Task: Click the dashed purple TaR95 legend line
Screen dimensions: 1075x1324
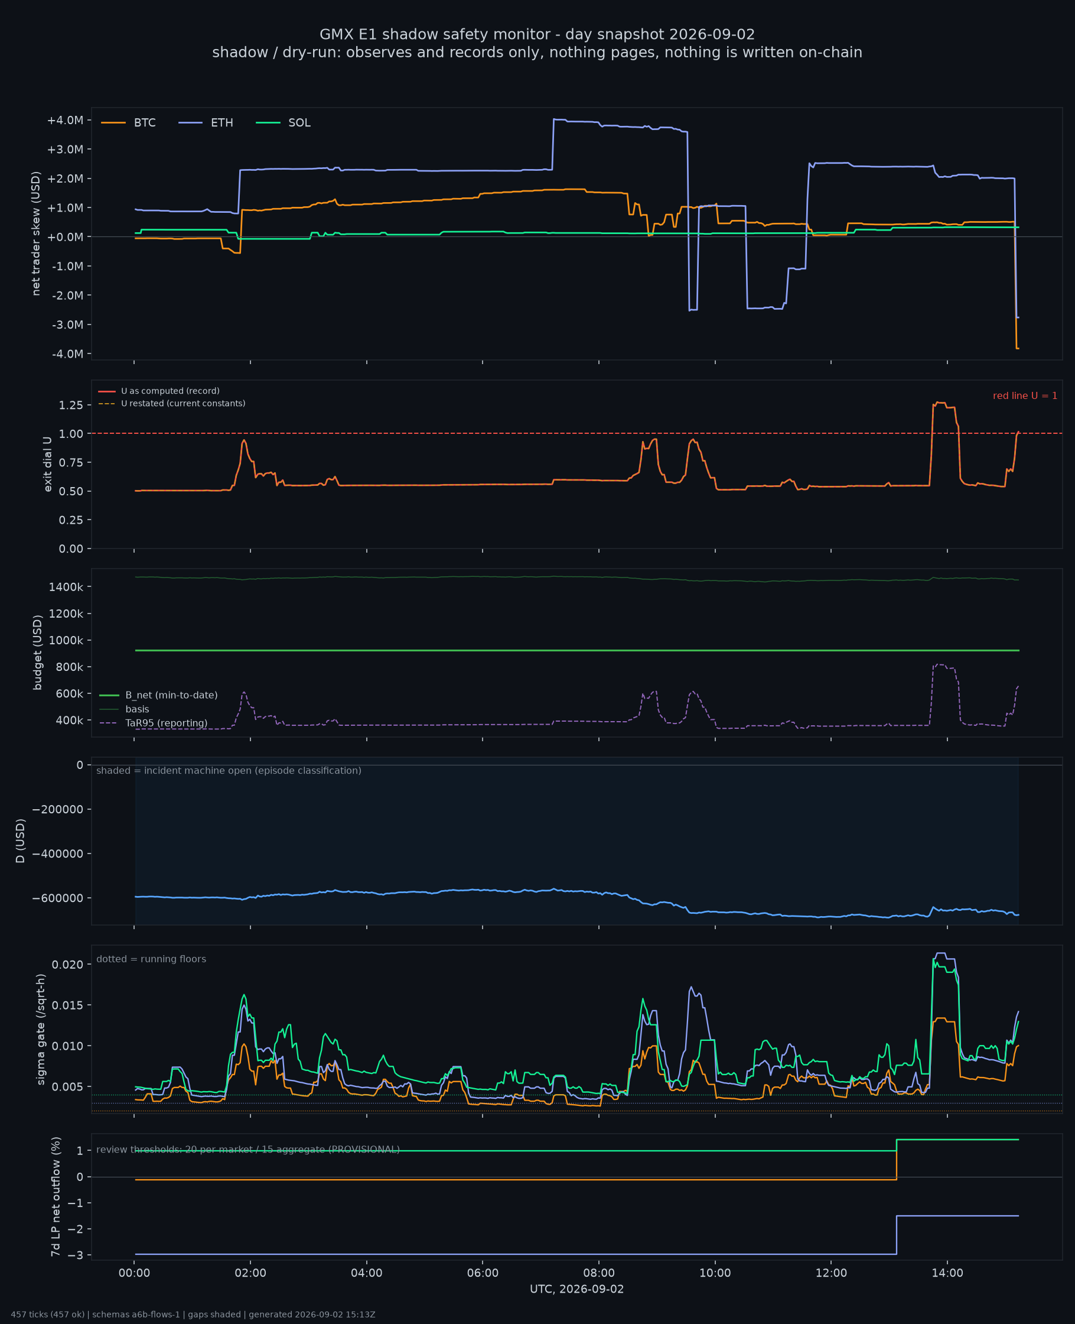Action: pyautogui.click(x=109, y=723)
